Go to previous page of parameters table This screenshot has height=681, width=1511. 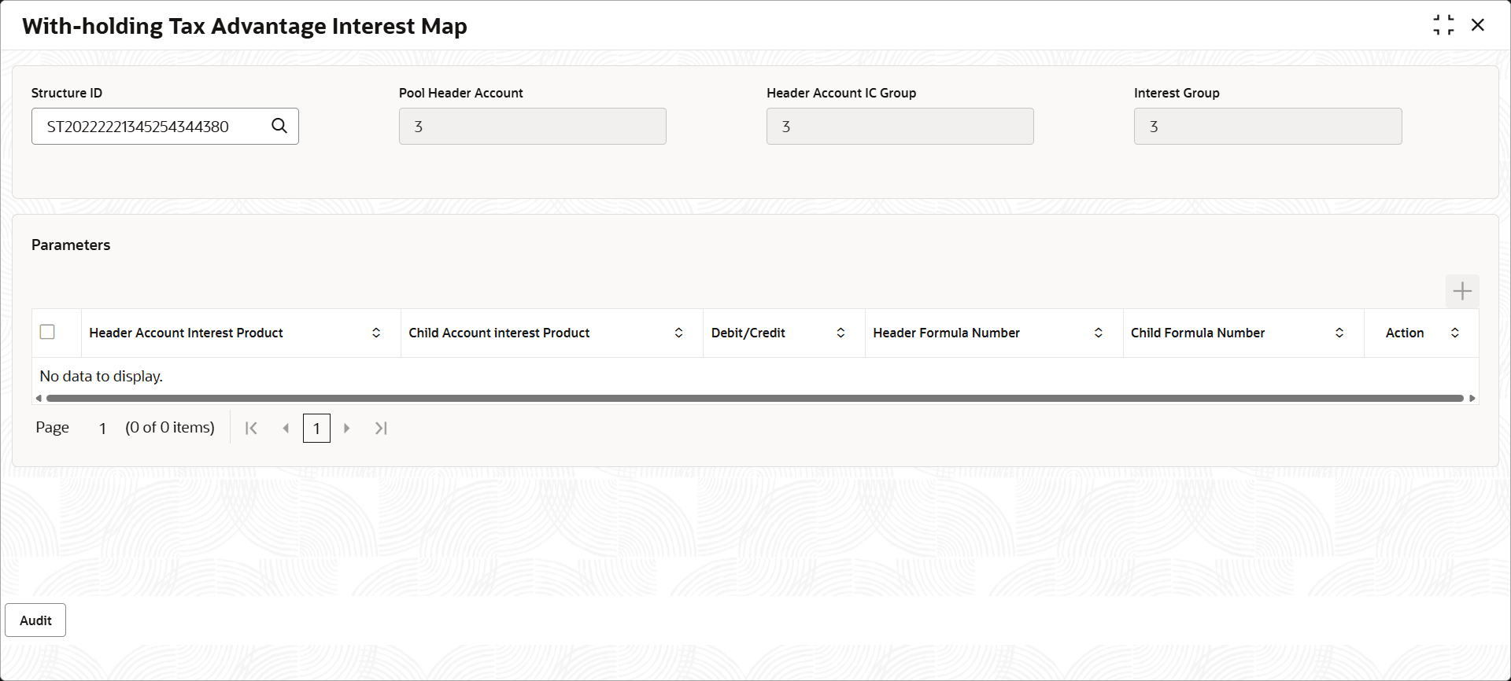pyautogui.click(x=286, y=428)
